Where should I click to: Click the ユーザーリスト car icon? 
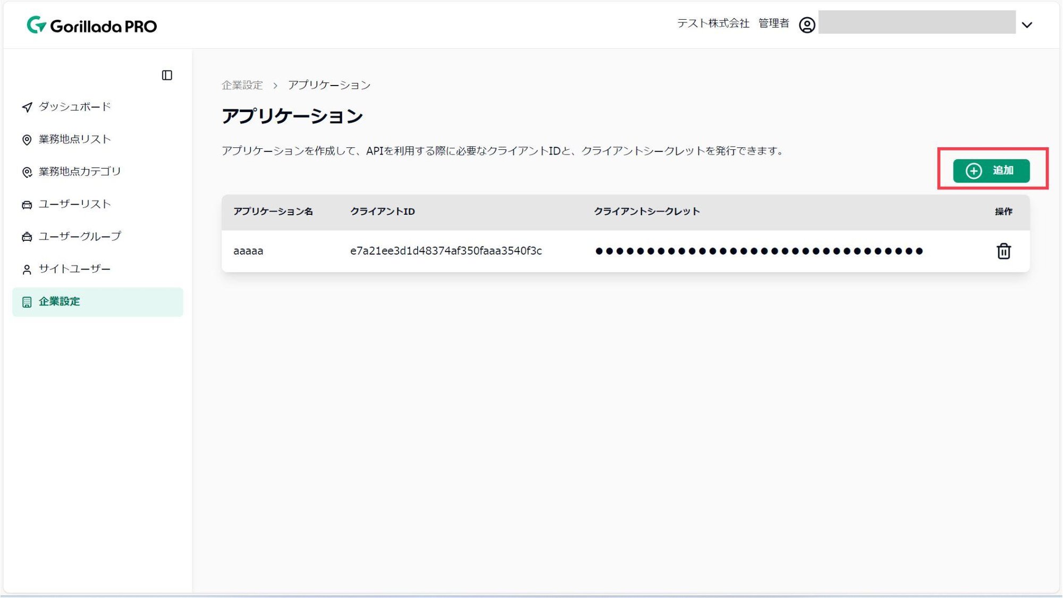(x=27, y=205)
